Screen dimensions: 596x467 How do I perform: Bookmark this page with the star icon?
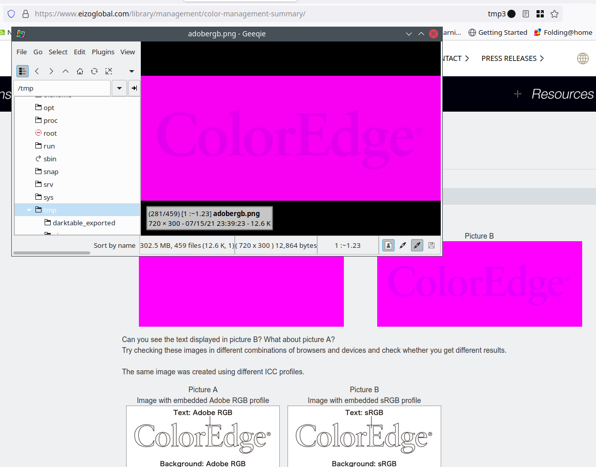pos(554,14)
